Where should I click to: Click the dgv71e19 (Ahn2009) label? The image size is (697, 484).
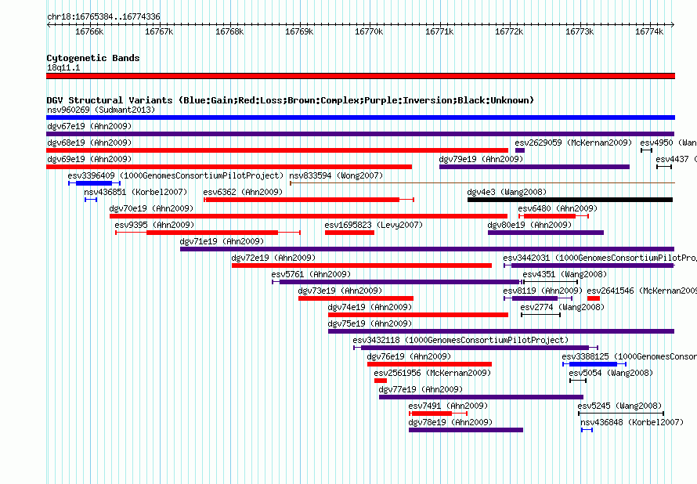(x=222, y=241)
